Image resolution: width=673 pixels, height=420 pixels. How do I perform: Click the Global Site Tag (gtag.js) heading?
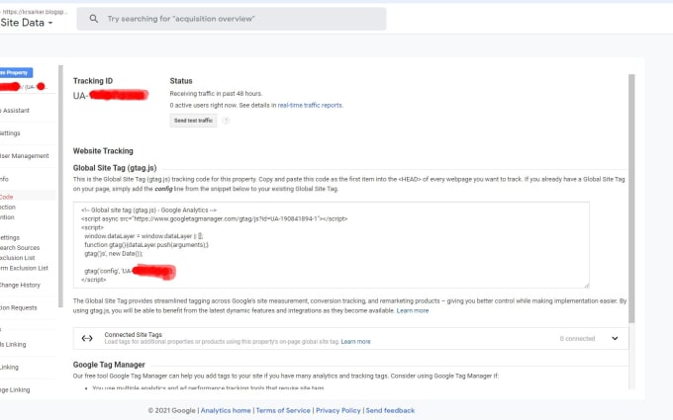[115, 168]
